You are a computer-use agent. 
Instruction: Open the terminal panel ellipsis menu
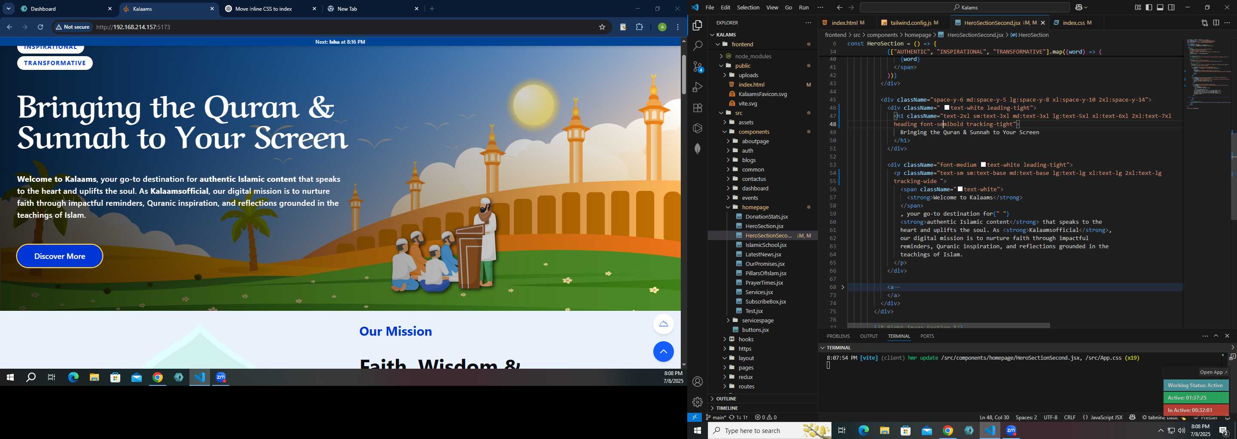click(1205, 336)
